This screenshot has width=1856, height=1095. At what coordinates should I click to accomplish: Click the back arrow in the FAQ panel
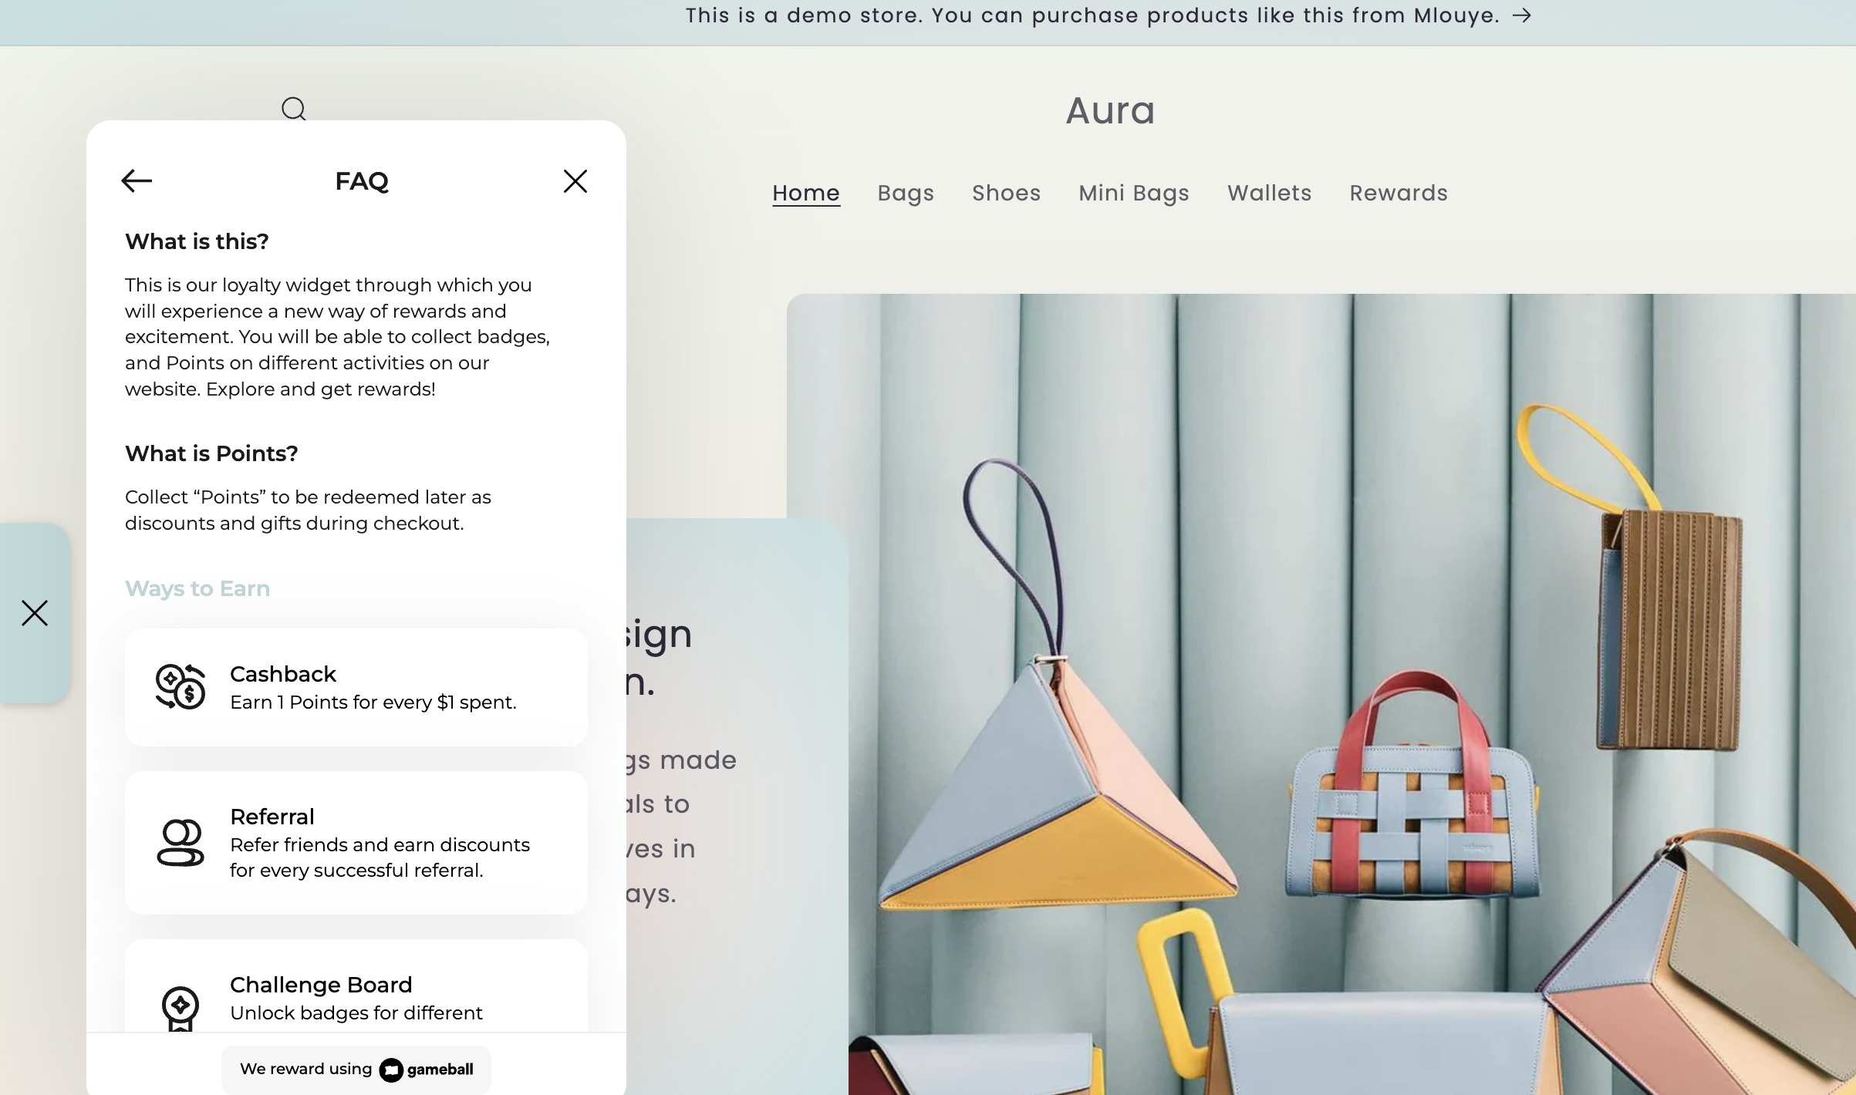tap(136, 180)
